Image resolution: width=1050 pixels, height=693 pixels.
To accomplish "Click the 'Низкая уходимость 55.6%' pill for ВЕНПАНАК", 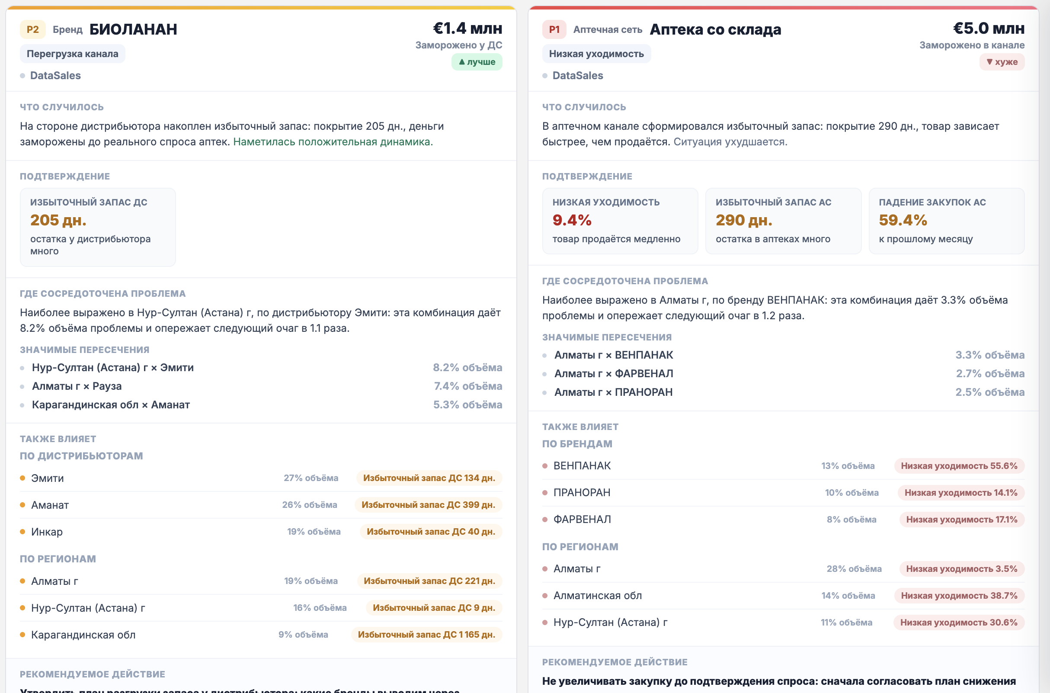I will [x=959, y=466].
